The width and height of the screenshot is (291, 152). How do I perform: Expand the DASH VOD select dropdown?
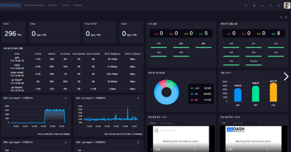(247, 123)
